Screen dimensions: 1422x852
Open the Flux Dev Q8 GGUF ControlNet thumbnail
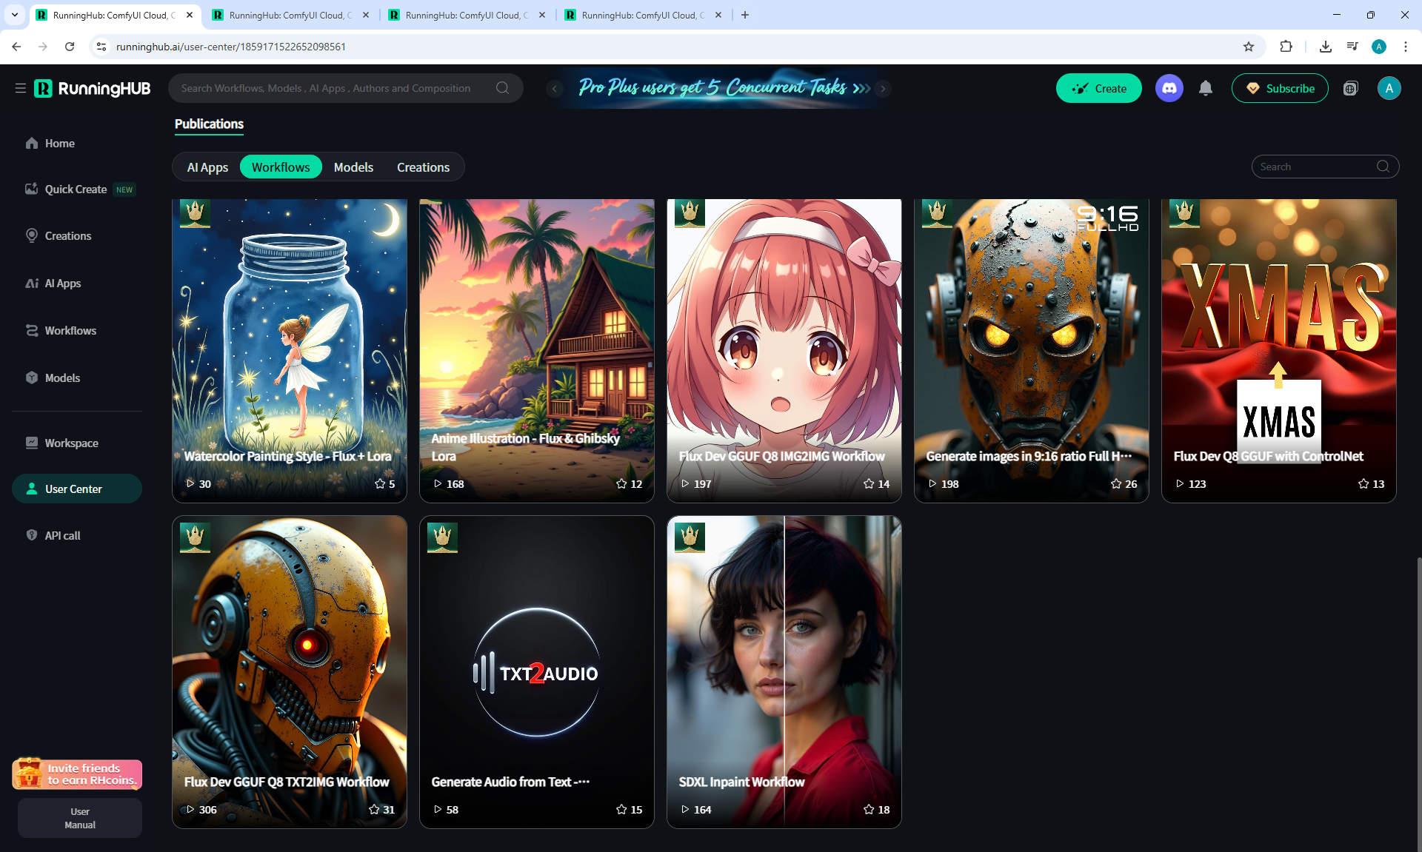1278,333
